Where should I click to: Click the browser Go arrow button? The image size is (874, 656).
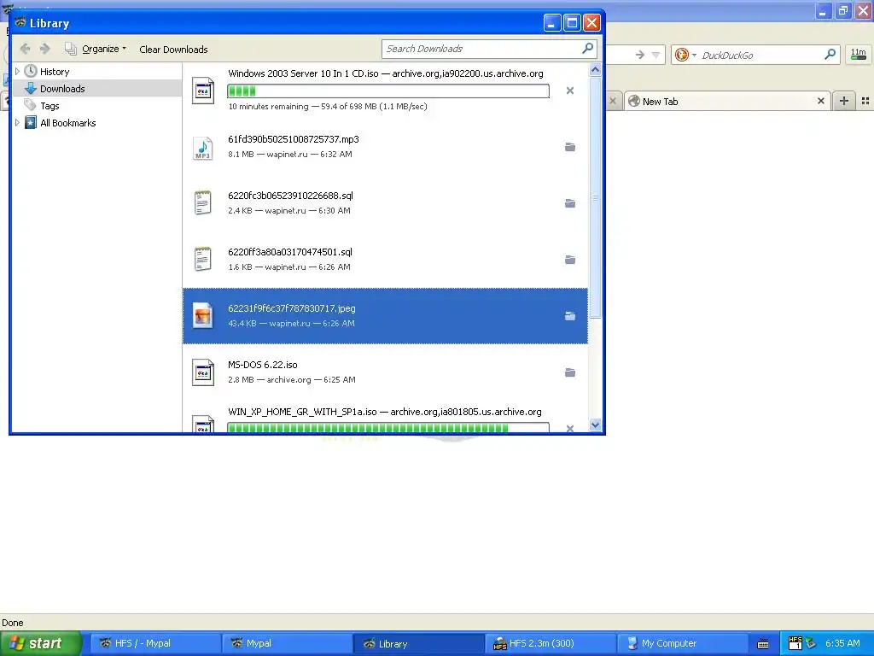640,55
